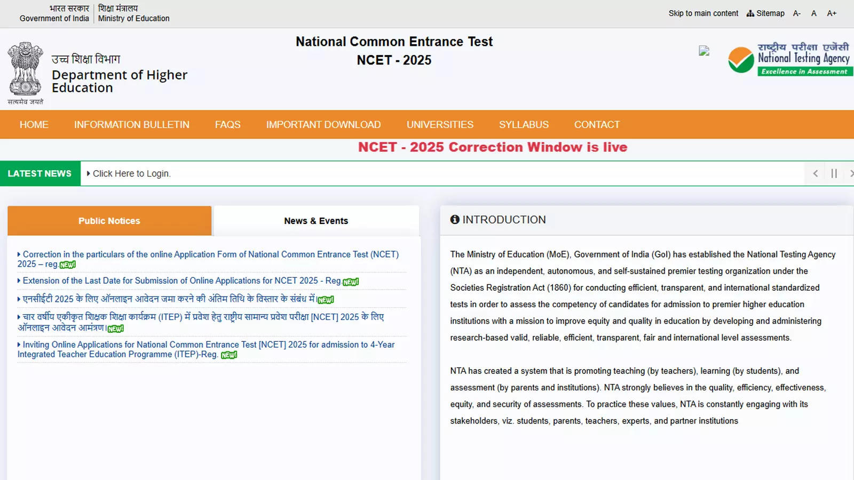Click the info icon beside INTRODUCTION
Image resolution: width=854 pixels, height=480 pixels.
click(455, 220)
